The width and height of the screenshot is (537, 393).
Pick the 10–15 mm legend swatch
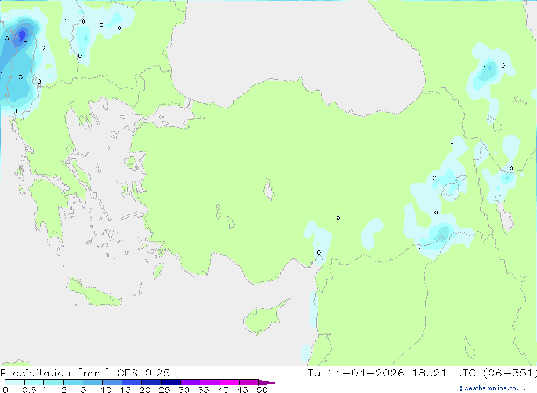(x=112, y=382)
